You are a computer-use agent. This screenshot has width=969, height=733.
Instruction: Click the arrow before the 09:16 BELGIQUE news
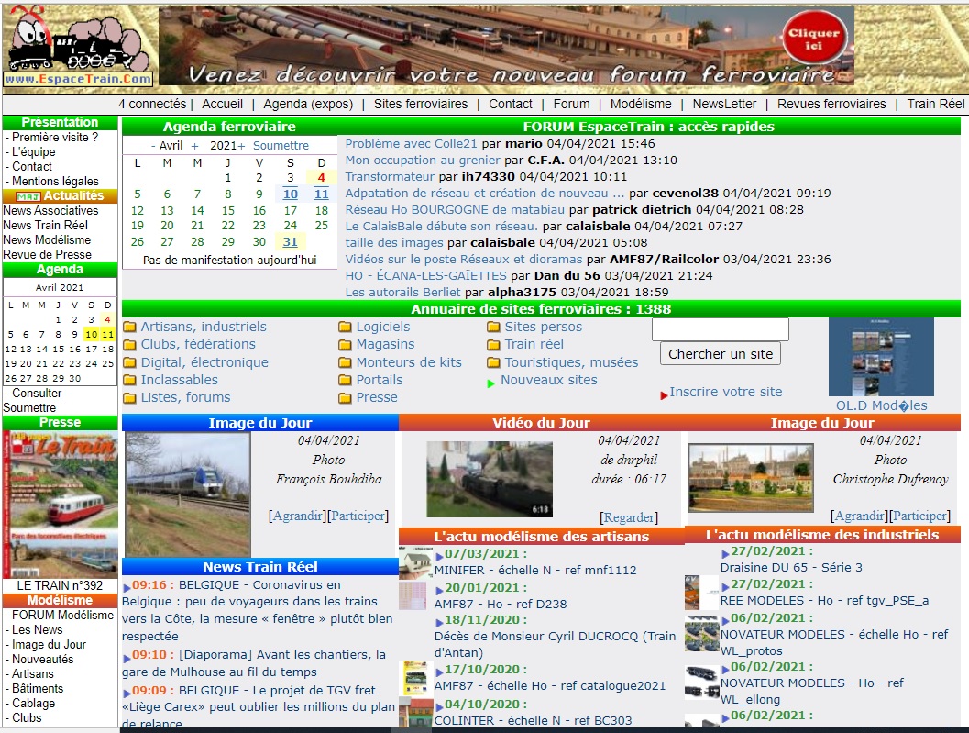coord(127,588)
